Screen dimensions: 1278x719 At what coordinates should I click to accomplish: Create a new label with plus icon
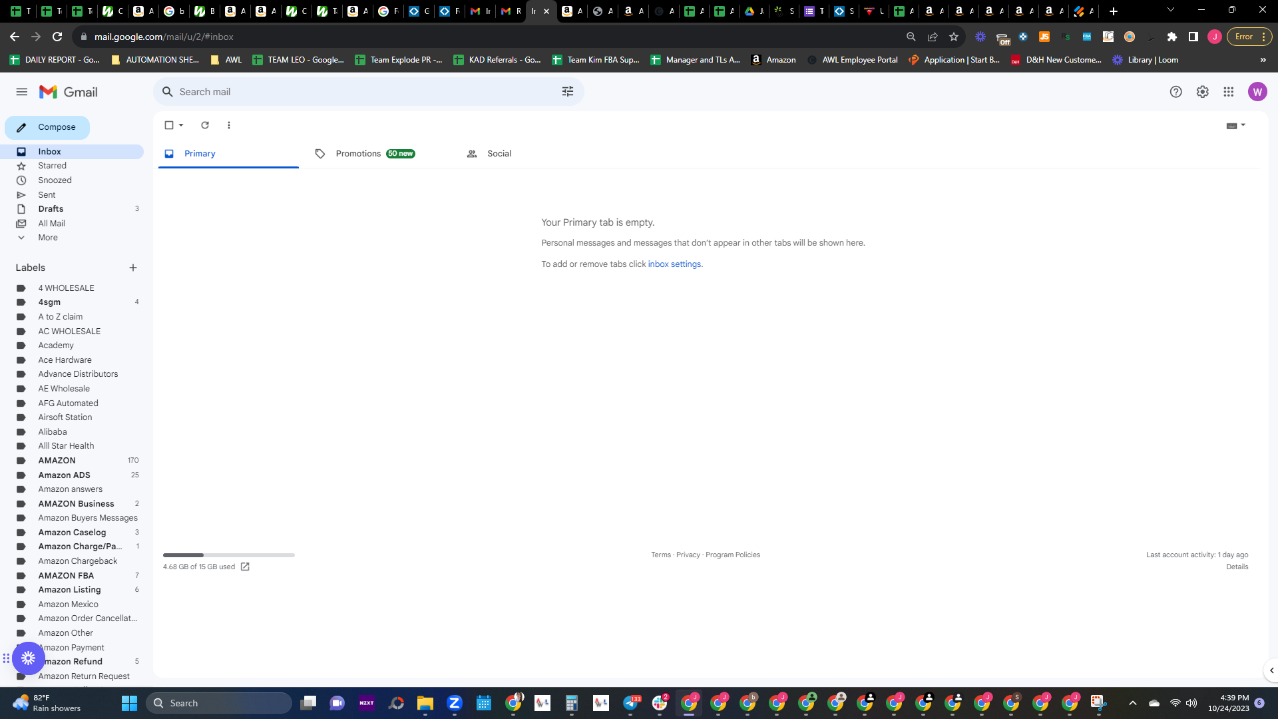[x=133, y=268]
